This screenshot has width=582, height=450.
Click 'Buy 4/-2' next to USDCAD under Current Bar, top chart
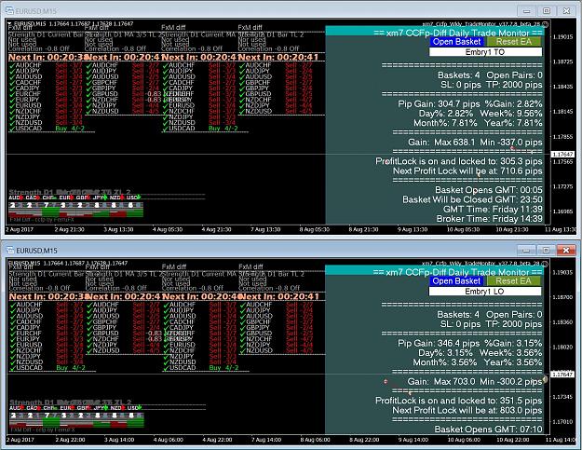[70, 129]
